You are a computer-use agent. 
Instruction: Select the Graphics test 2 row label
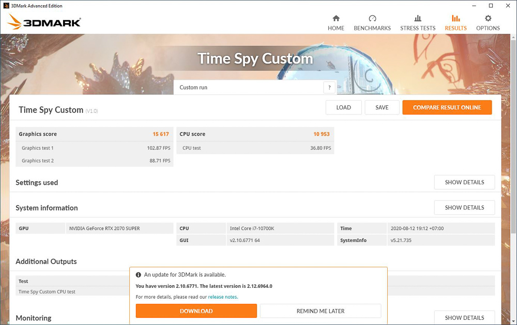tap(38, 161)
